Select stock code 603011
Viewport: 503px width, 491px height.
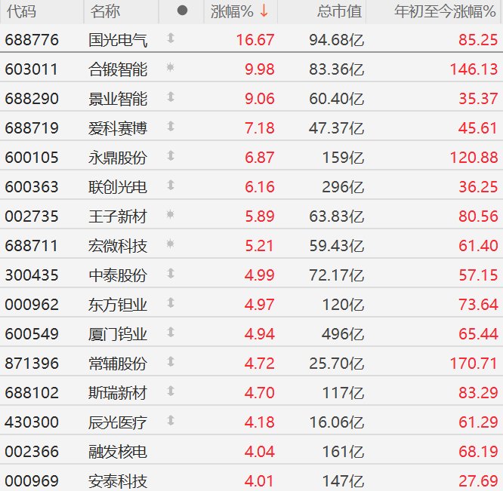32,69
